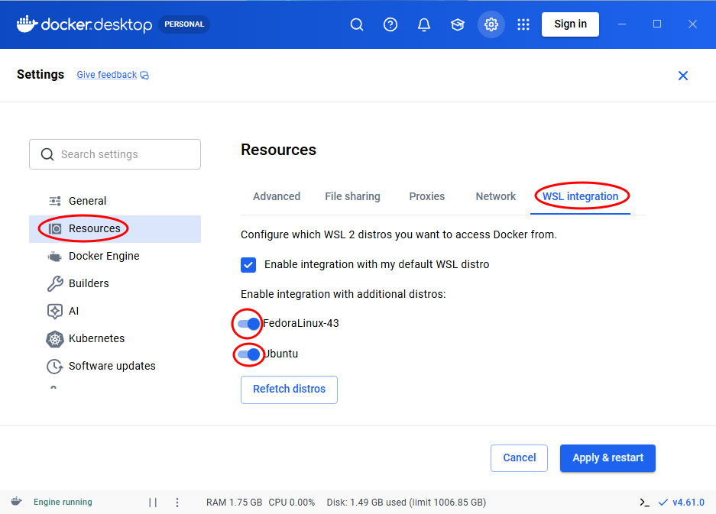Open the help question mark icon
This screenshot has height=514, width=716.
coord(390,24)
